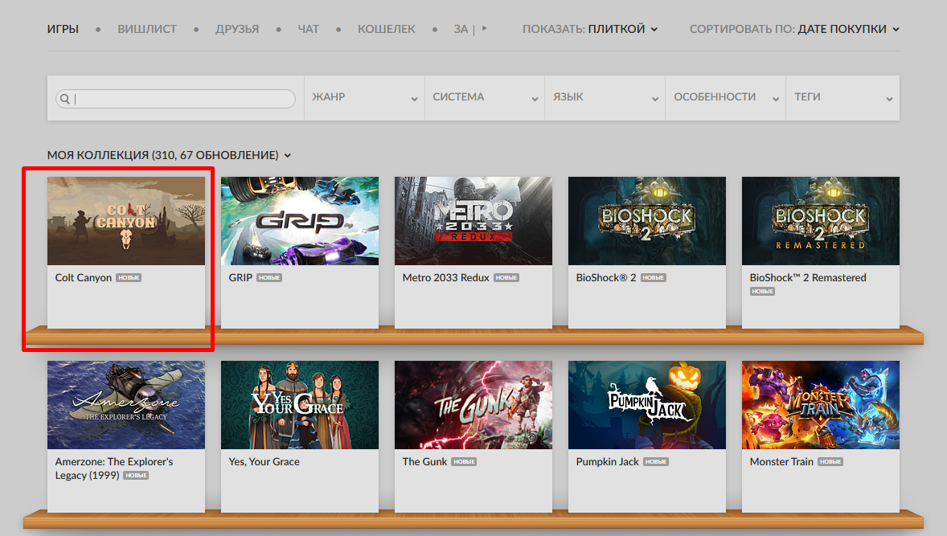Change sort order from Дате покупки

[848, 29]
